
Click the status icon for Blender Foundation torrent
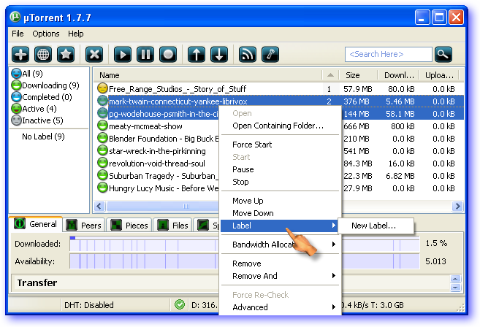pos(102,138)
